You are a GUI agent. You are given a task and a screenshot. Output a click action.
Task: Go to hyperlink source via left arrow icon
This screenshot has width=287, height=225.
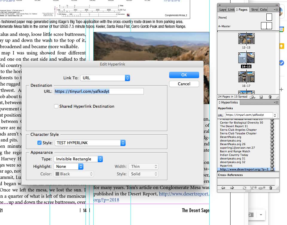224,188
